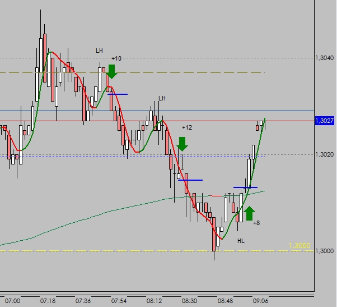This screenshot has width=337, height=307.
Task: Select the +10 profit annotation
Action: (116, 58)
